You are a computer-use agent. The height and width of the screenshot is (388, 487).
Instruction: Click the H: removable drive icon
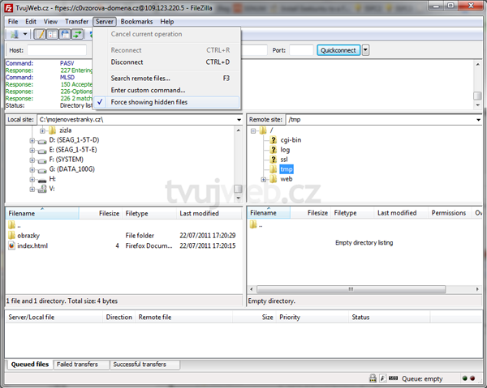pyautogui.click(x=42, y=180)
